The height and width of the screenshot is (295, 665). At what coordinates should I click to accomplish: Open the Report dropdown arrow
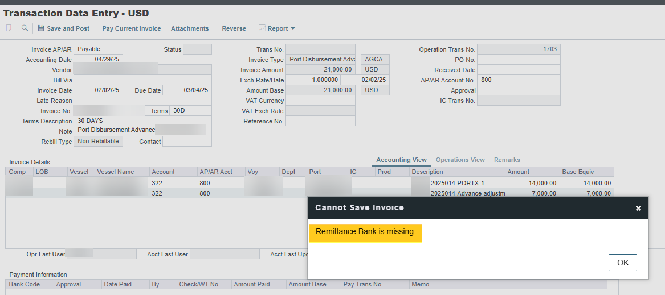tap(293, 28)
